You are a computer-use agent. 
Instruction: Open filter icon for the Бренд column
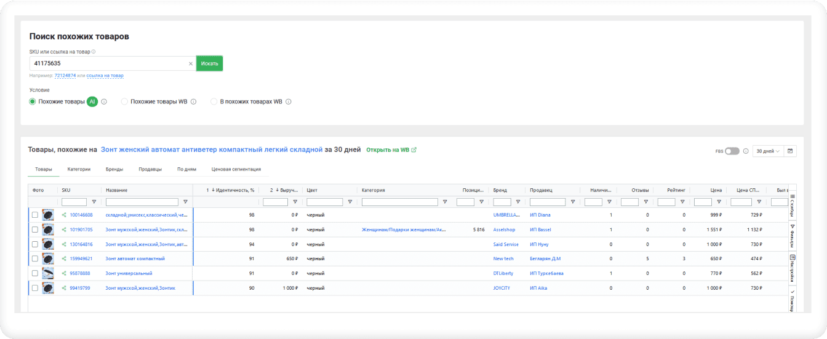click(517, 202)
